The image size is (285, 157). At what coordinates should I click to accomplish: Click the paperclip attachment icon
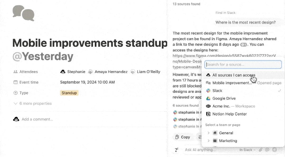260,150
